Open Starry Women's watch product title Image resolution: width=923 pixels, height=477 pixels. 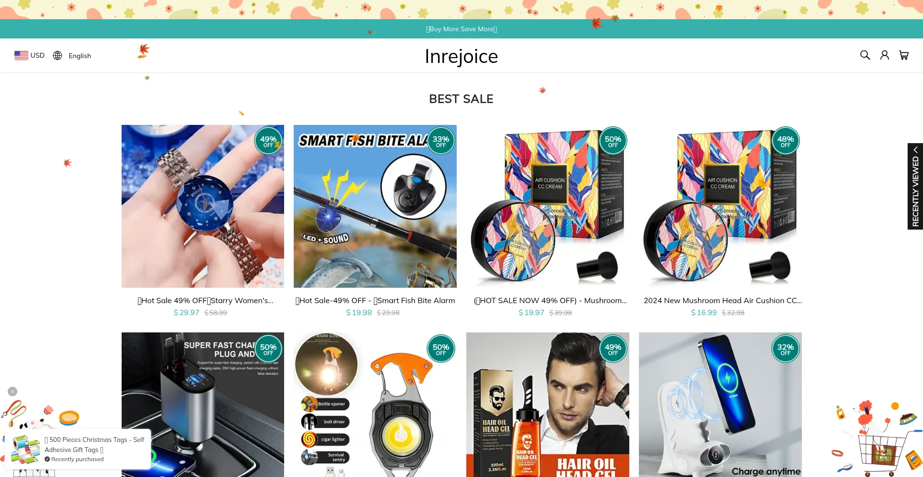(x=205, y=301)
